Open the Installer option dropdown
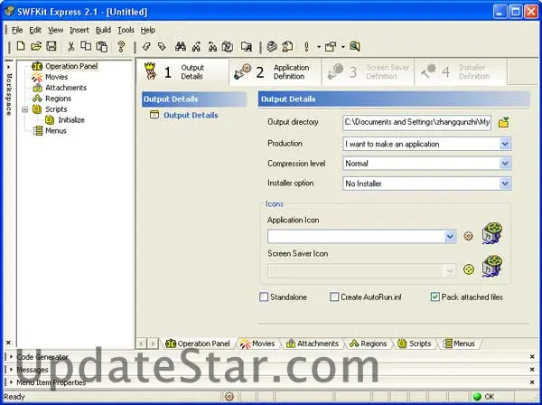The width and height of the screenshot is (542, 405). coord(505,184)
